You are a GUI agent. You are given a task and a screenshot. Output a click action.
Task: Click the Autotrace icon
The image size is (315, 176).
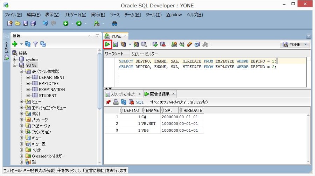tap(136, 44)
